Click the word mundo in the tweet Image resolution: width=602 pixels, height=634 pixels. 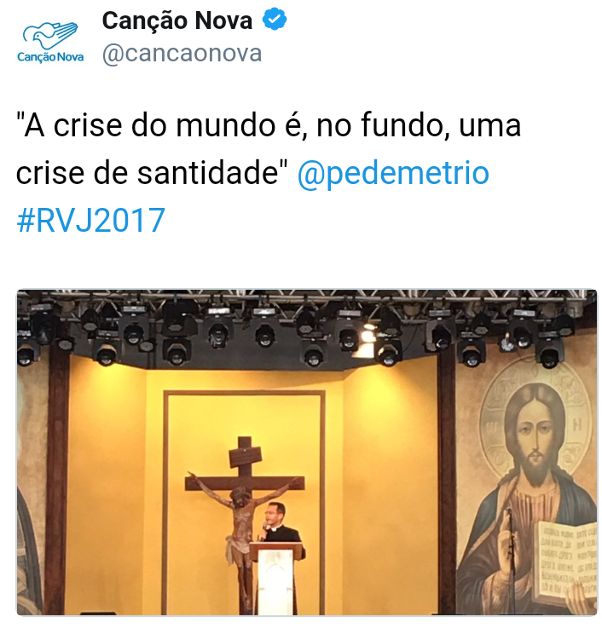click(226, 125)
